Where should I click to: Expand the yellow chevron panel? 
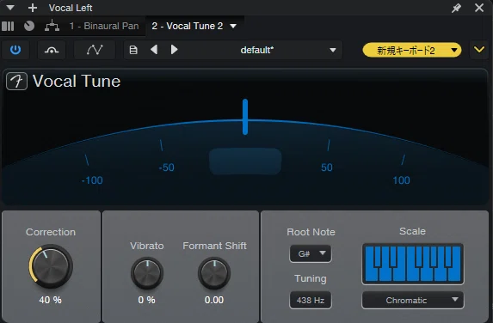coord(479,50)
